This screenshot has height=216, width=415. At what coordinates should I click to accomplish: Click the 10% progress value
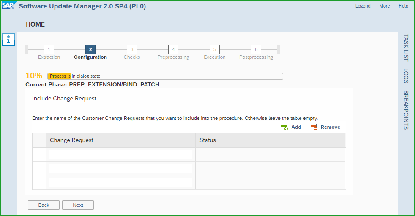tap(34, 76)
